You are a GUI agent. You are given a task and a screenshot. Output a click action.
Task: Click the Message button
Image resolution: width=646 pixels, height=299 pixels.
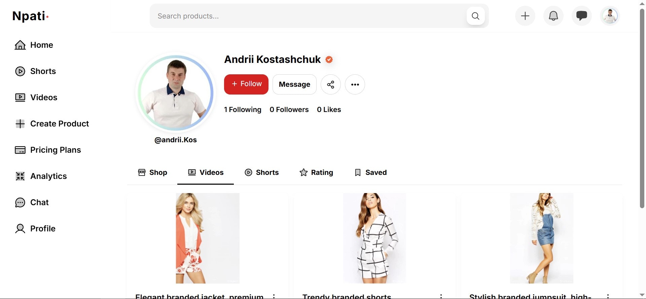point(294,84)
